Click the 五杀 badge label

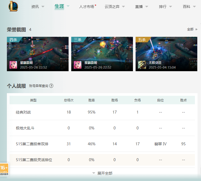pyautogui.click(x=142, y=40)
